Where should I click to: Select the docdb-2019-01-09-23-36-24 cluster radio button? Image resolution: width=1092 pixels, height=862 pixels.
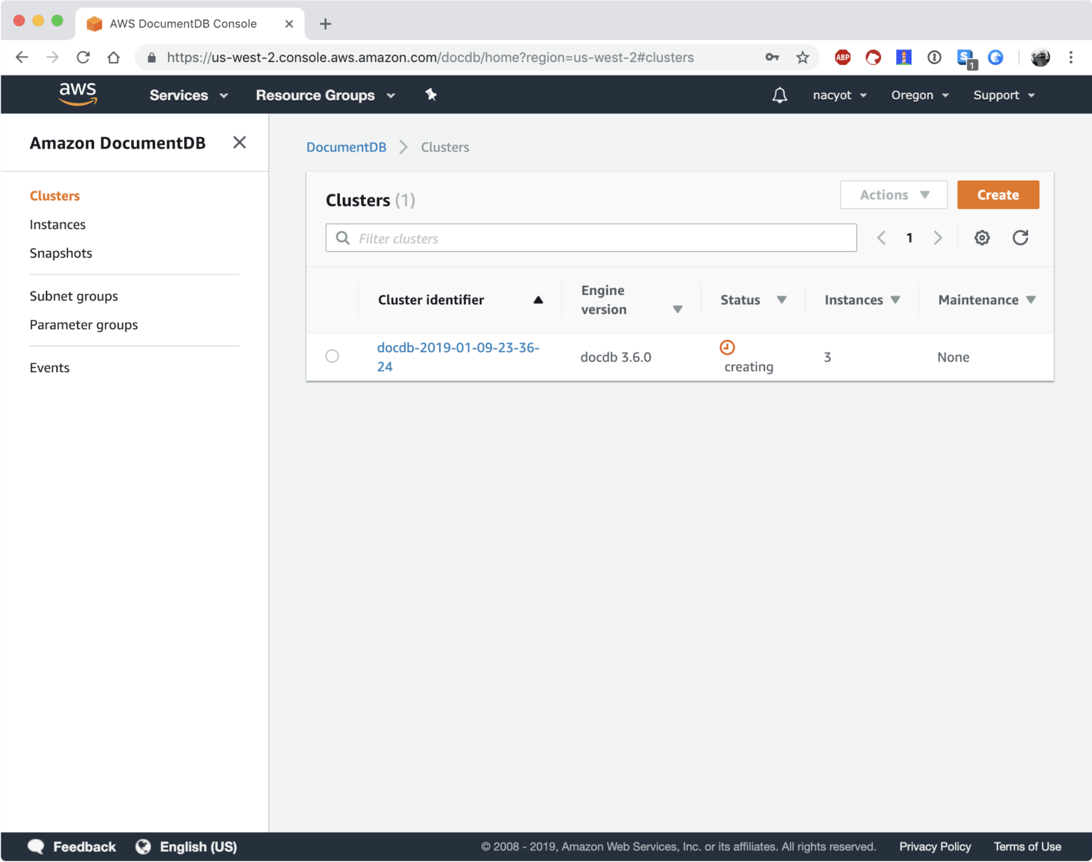point(332,356)
